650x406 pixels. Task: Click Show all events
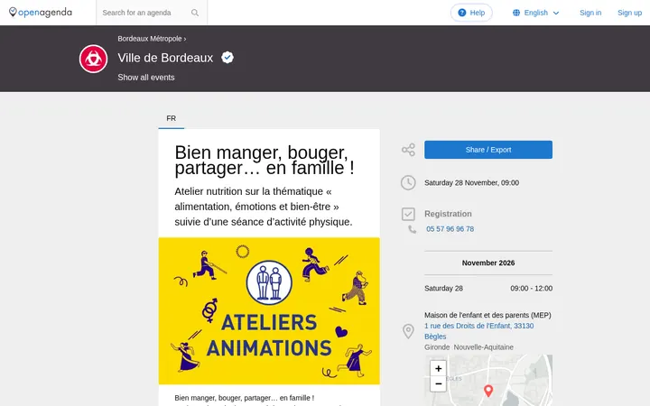146,78
